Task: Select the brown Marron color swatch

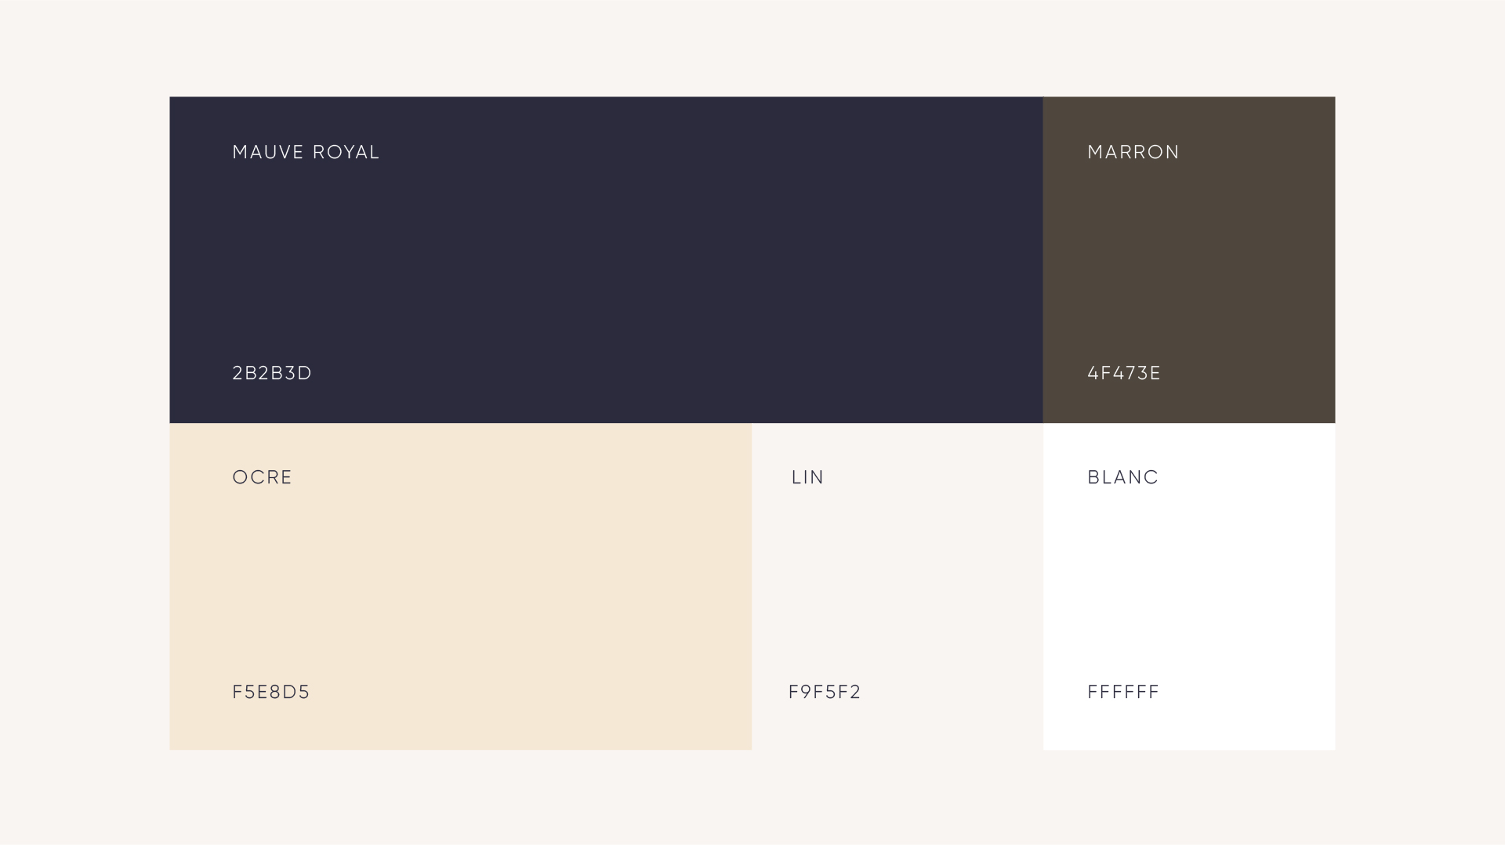Action: coord(1188,260)
